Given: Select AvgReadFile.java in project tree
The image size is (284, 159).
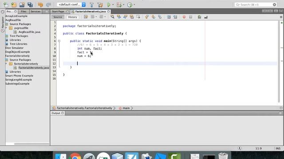Looking at the screenshot, I should click(29, 32).
